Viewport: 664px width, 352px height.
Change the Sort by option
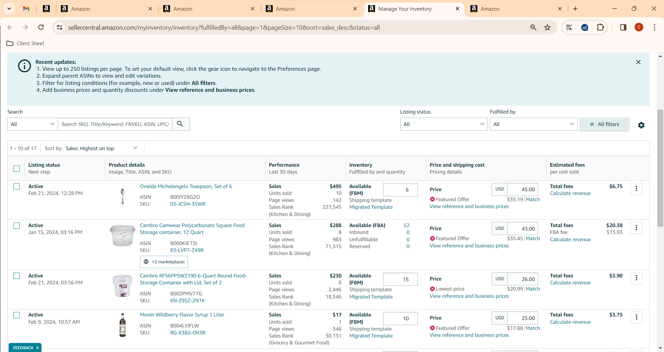click(101, 148)
